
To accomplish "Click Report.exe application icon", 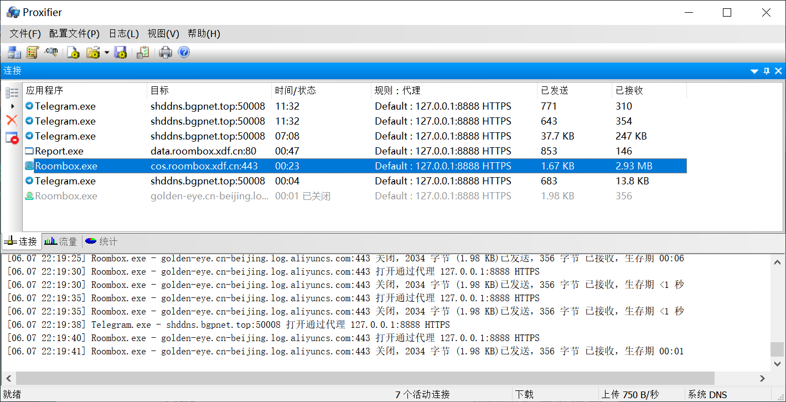I will click(x=29, y=151).
